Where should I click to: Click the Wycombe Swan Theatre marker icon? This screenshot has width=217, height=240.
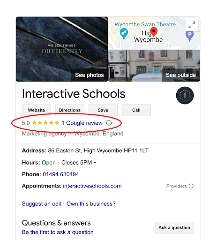[x=124, y=34]
